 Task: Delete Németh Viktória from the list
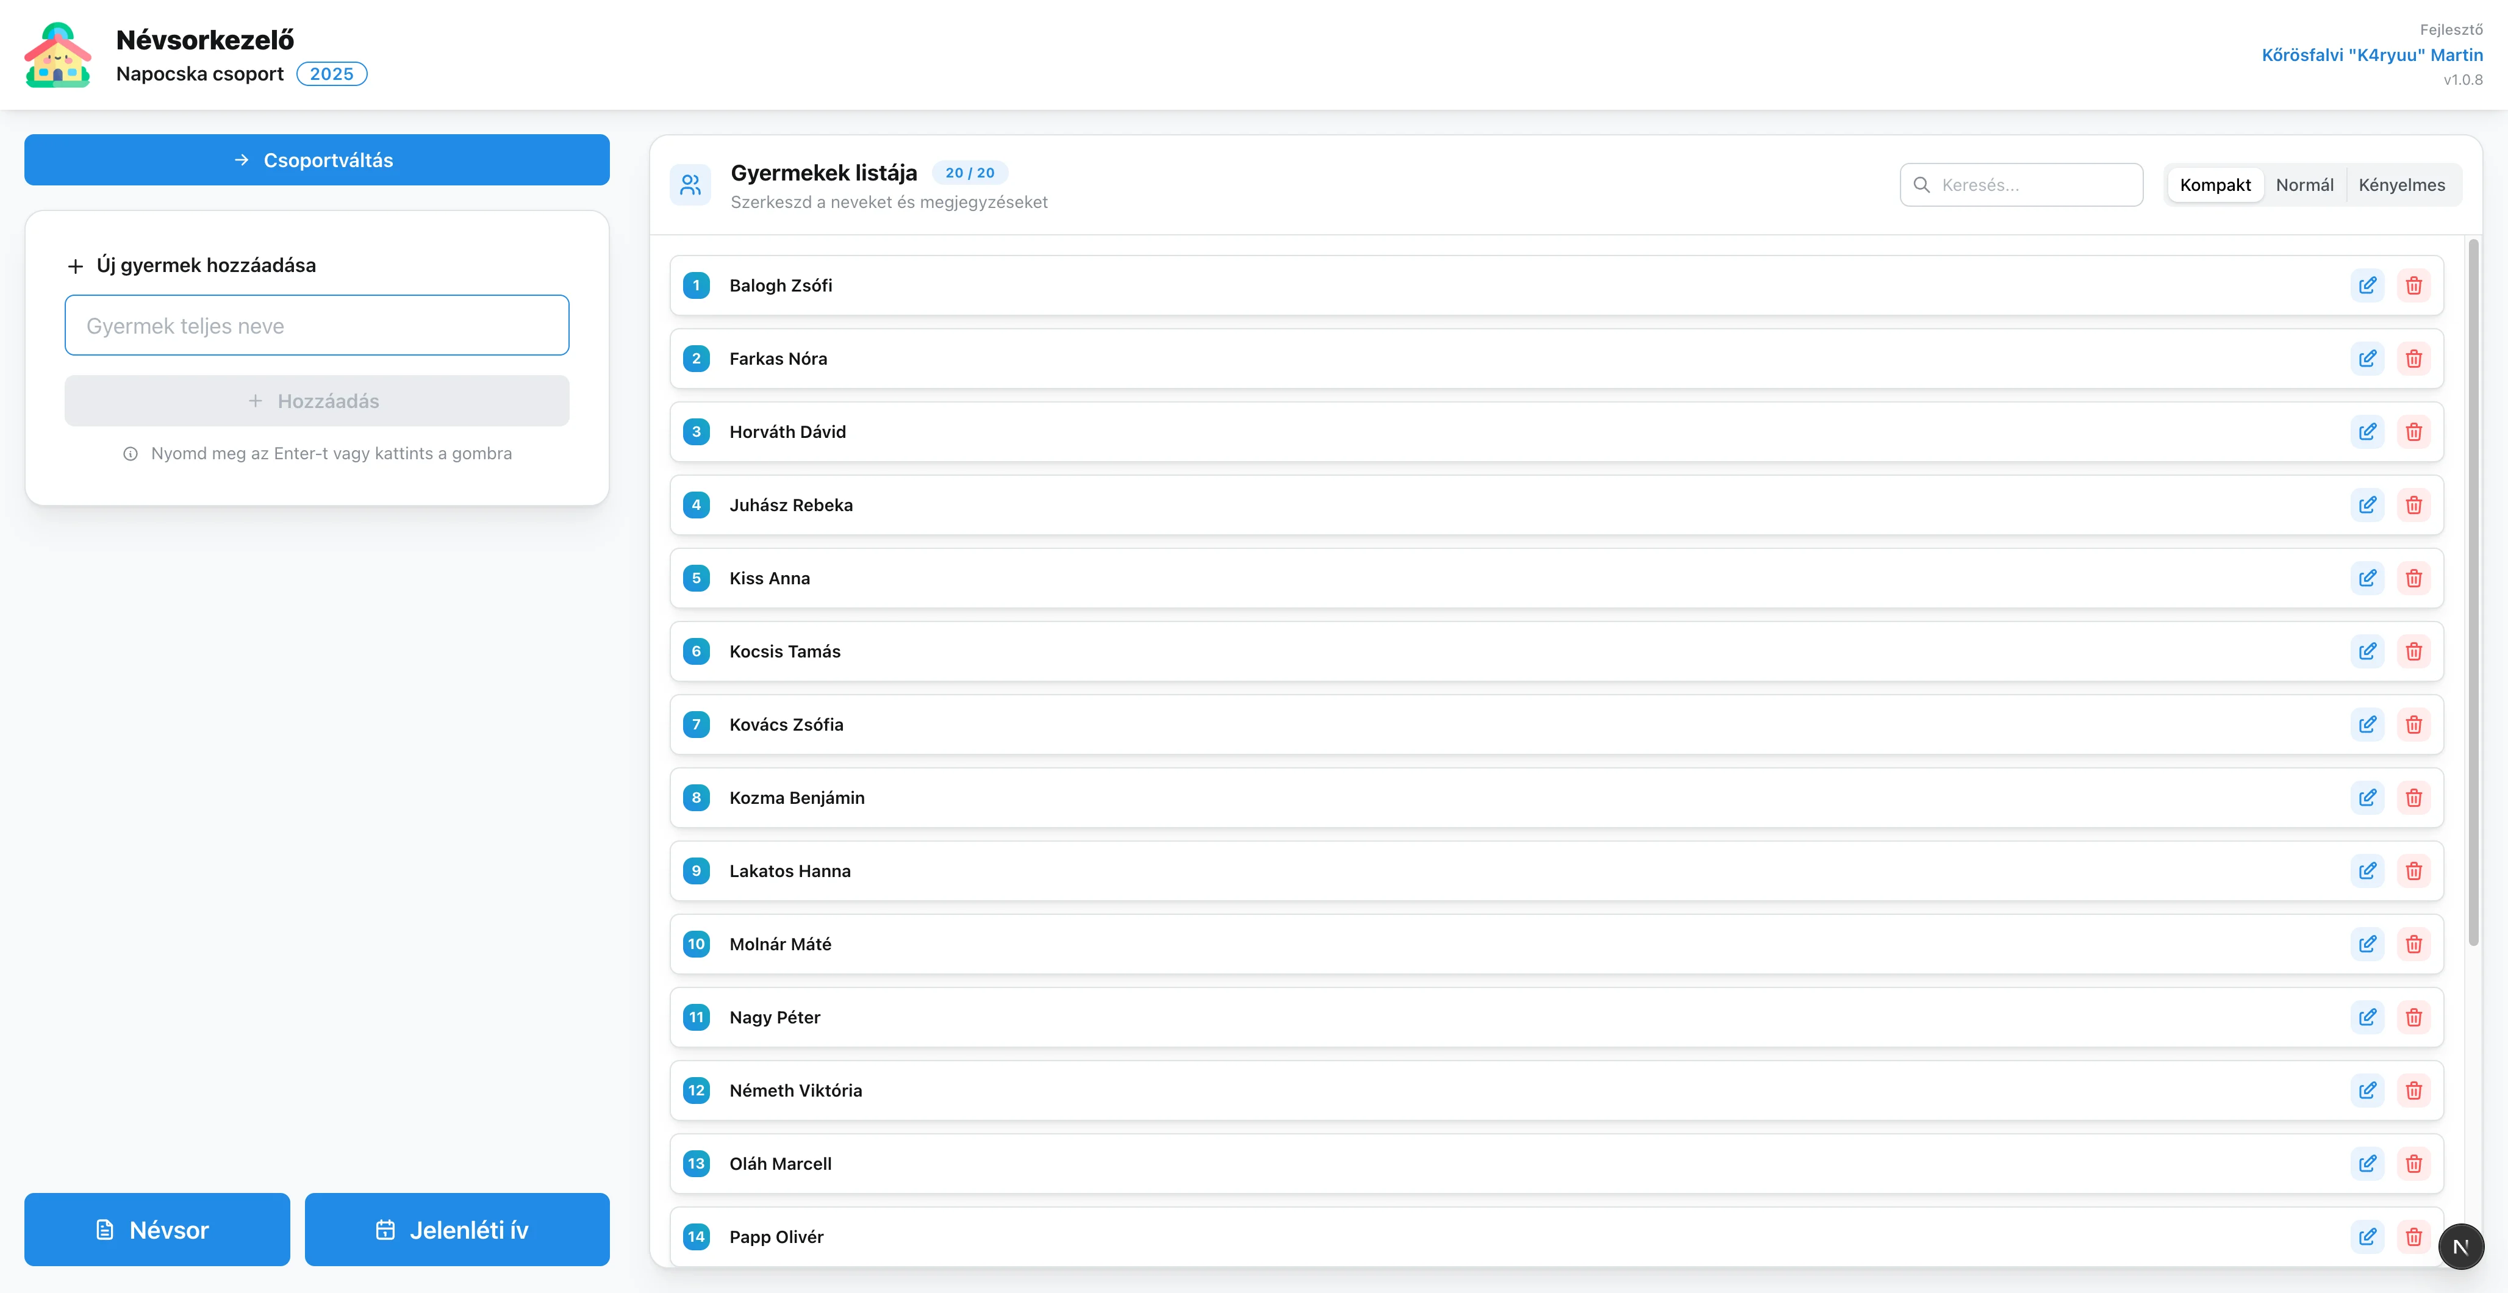(x=2413, y=1091)
